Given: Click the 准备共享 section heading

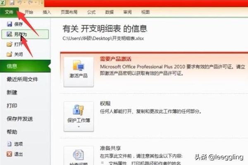Looking at the screenshot, I should pyautogui.click(x=110, y=148).
